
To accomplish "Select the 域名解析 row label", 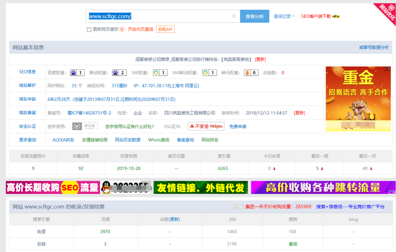I will 28,86.
